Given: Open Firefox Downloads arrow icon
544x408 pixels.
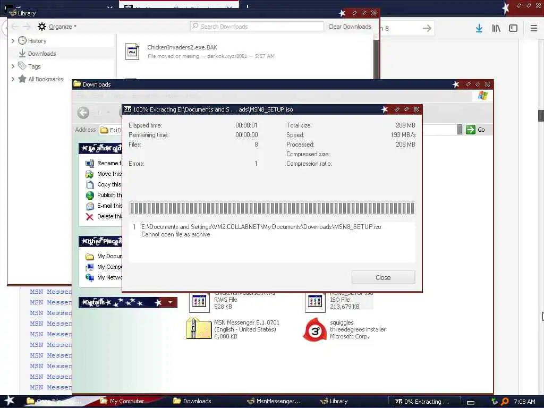Looking at the screenshot, I should (479, 28).
